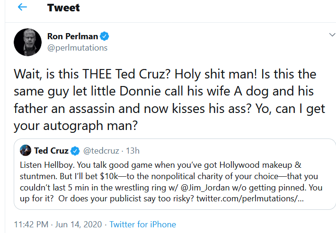Click the Ted Cruz name in quoted tweet
Screen dimensions: 336x233
click(52, 151)
